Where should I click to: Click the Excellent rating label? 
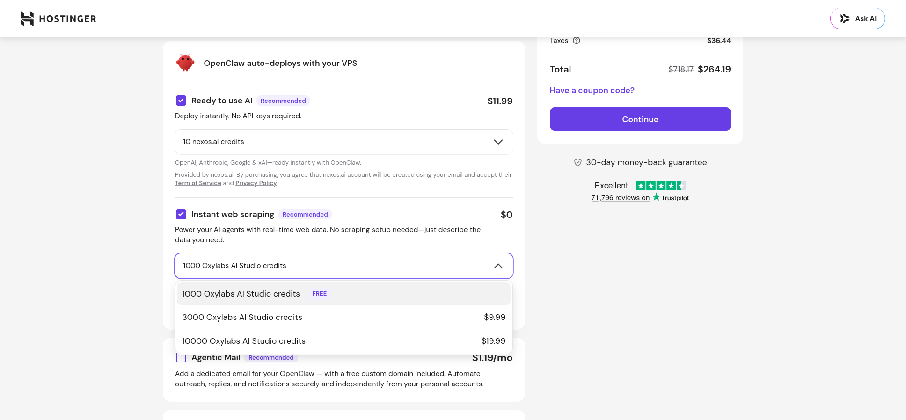coord(611,186)
